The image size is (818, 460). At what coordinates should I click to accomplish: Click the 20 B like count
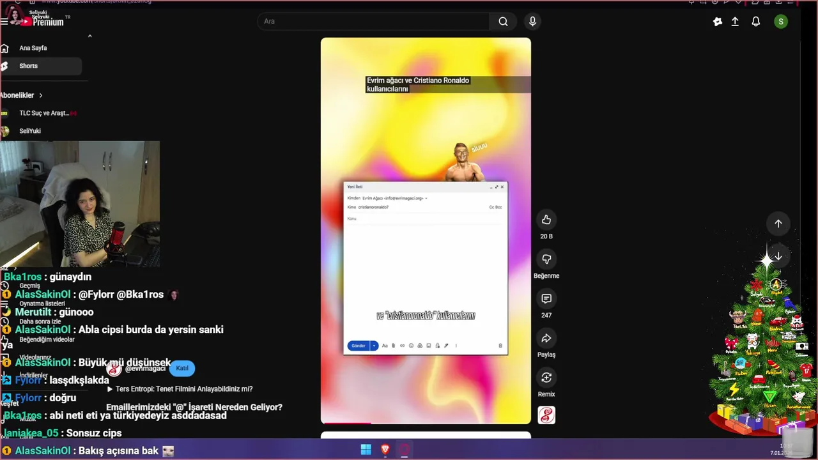(x=546, y=236)
